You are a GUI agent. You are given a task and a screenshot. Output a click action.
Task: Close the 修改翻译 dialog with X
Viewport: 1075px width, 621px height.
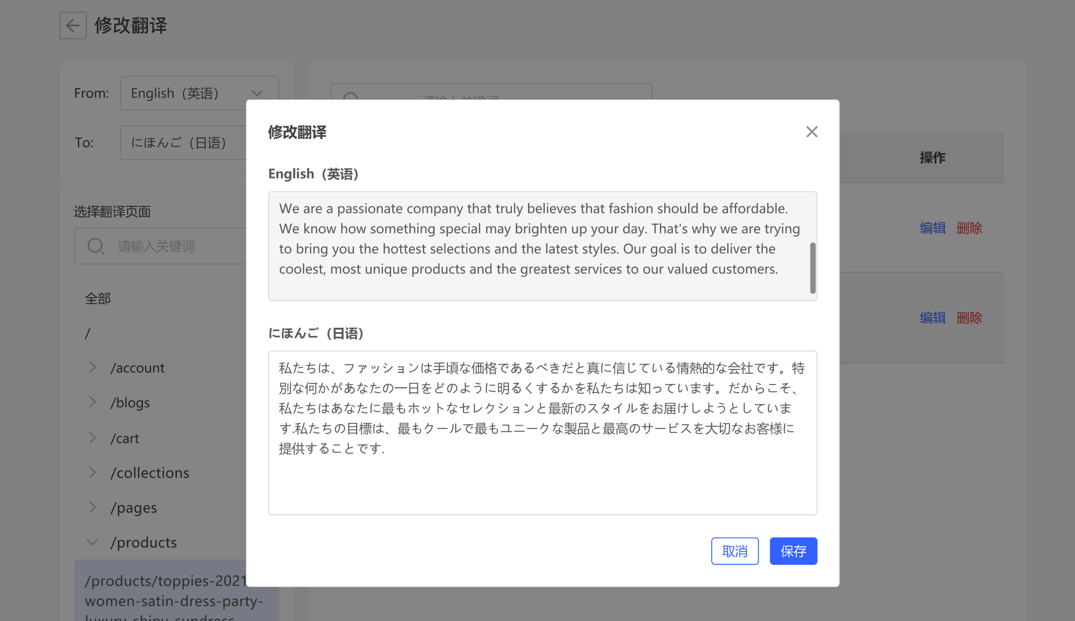coord(812,132)
